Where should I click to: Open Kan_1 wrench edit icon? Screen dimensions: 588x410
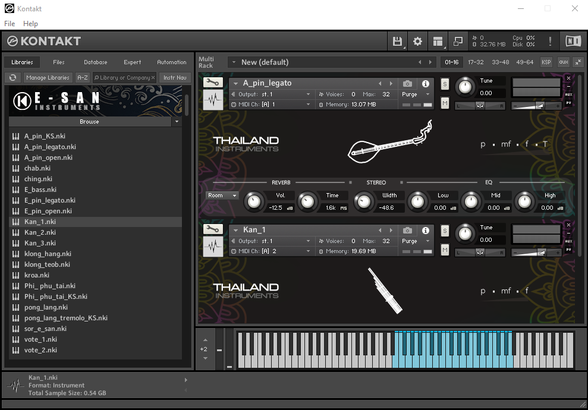pyautogui.click(x=213, y=229)
